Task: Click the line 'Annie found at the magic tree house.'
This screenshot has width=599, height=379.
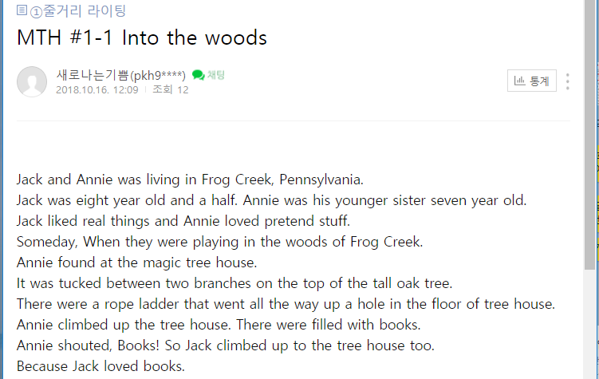Action: [x=136, y=263]
